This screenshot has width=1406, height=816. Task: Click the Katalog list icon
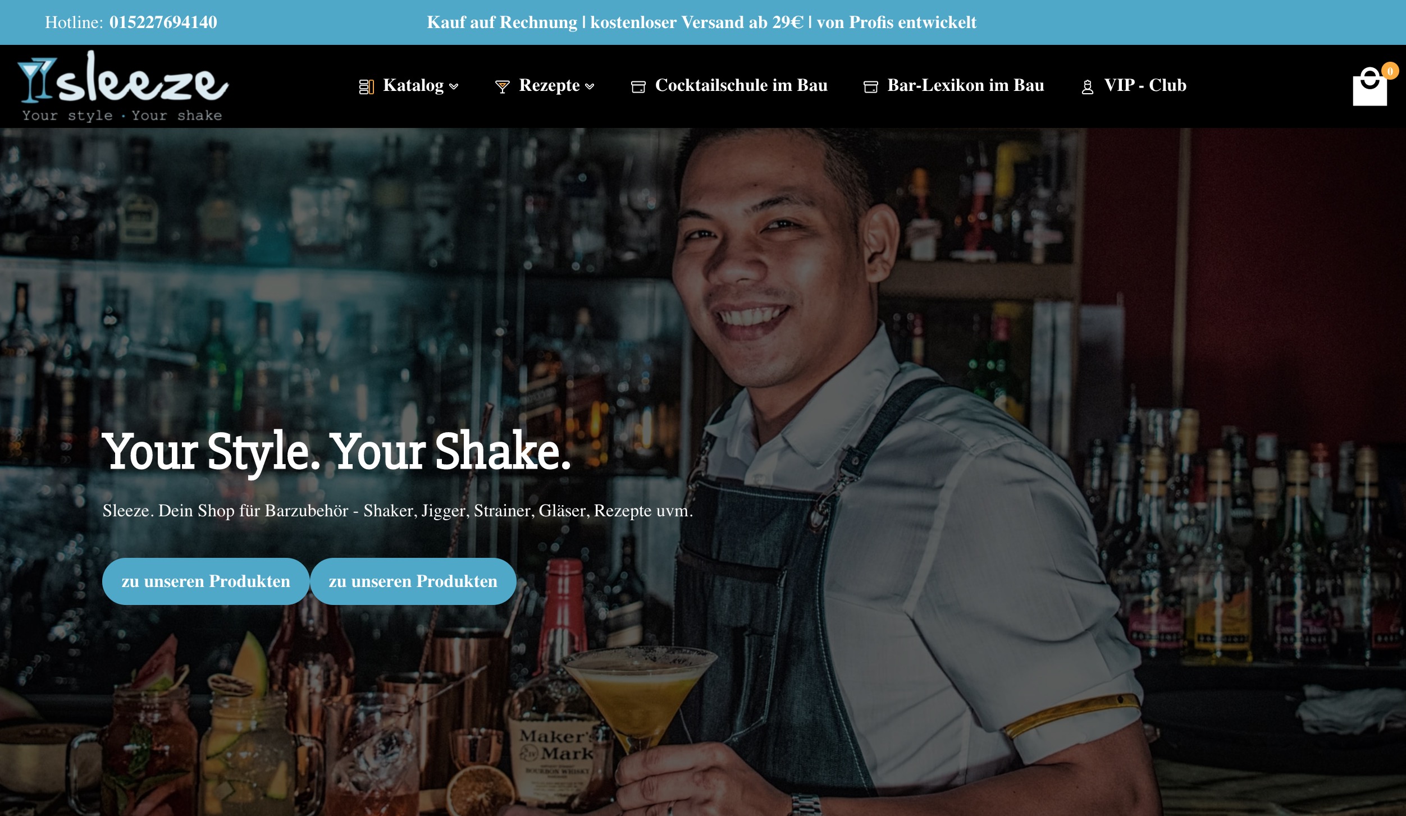pyautogui.click(x=366, y=86)
